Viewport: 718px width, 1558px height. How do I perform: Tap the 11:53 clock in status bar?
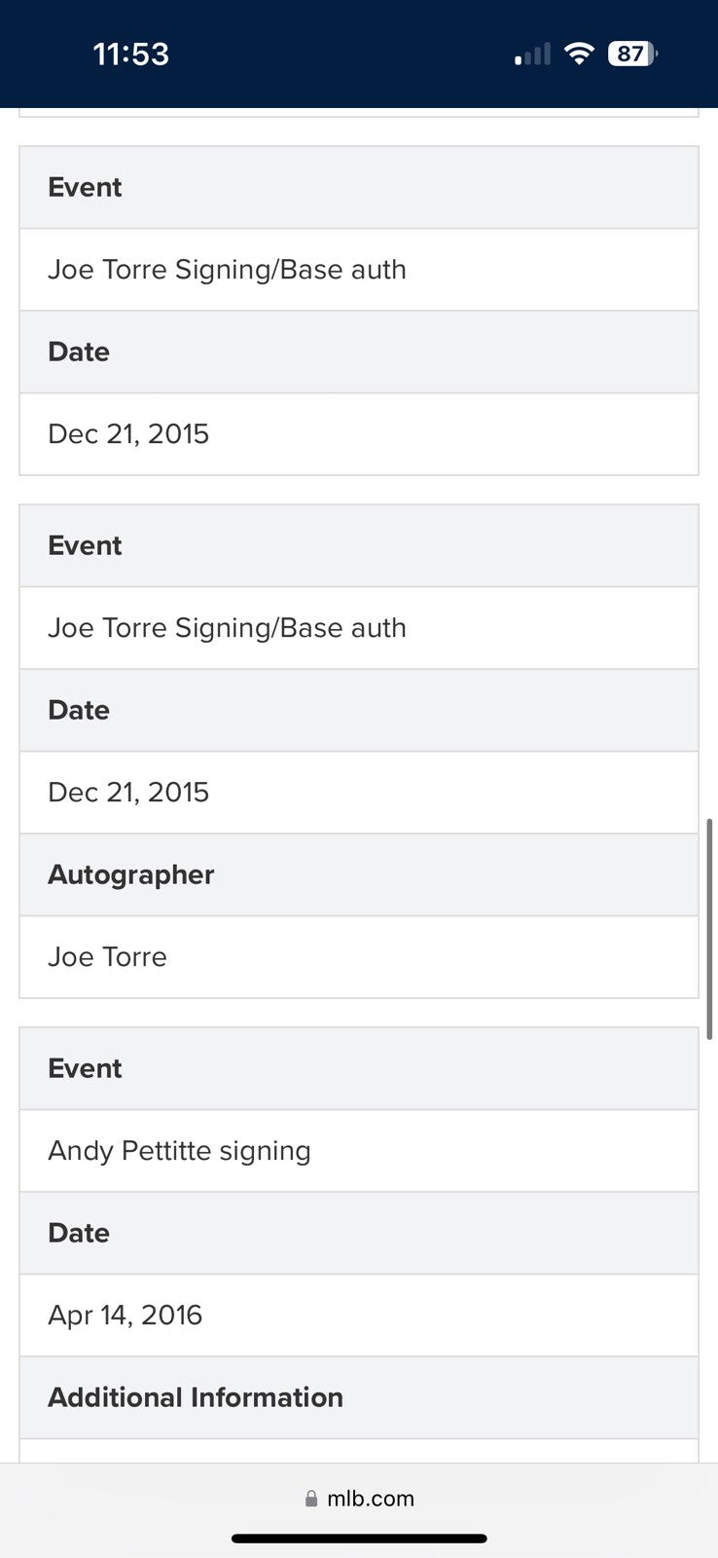(131, 54)
